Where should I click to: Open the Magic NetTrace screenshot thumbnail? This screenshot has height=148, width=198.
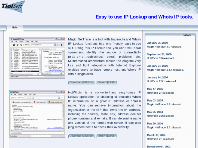(x=37, y=58)
